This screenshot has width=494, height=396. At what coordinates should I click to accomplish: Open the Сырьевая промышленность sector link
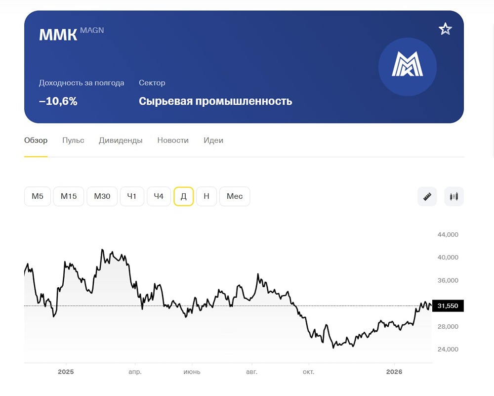(x=215, y=101)
